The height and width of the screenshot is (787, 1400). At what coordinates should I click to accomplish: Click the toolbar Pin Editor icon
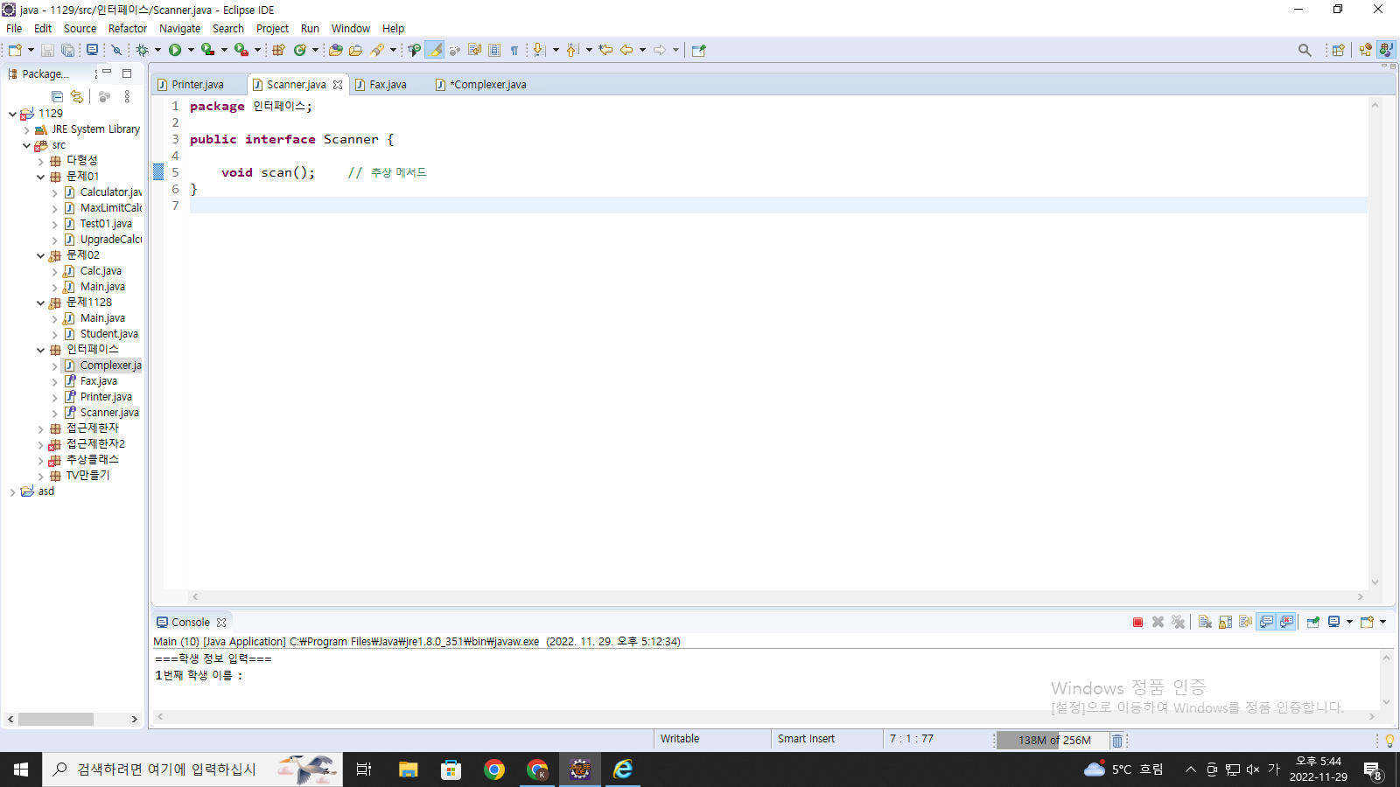pos(698,50)
